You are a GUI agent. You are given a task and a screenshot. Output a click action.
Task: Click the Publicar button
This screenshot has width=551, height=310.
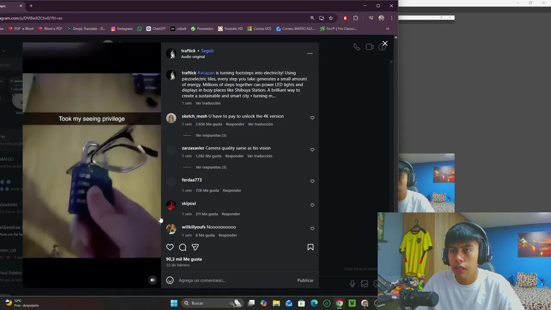[305, 280]
